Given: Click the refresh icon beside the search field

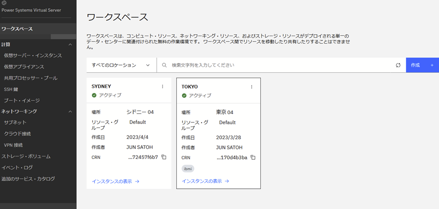Looking at the screenshot, I should pos(398,65).
